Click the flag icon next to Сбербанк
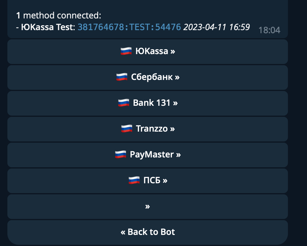 click(x=122, y=77)
